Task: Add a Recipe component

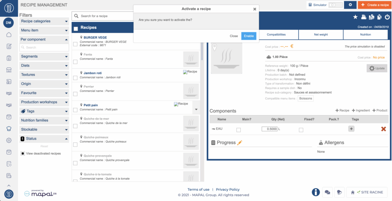Action: pos(342,110)
